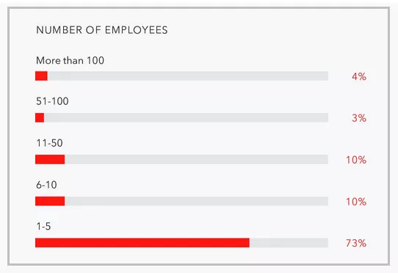The height and width of the screenshot is (273, 398).
Task: Click the red segment of the 51-100 bar
Action: [x=40, y=117]
